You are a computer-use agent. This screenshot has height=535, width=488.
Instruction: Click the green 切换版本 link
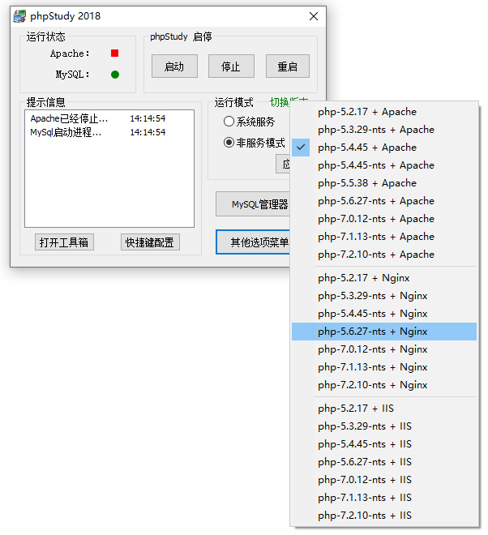[280, 102]
